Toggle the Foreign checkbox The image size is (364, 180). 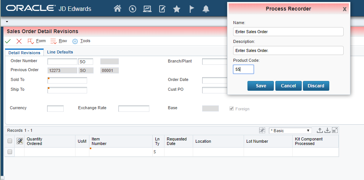coord(232,109)
